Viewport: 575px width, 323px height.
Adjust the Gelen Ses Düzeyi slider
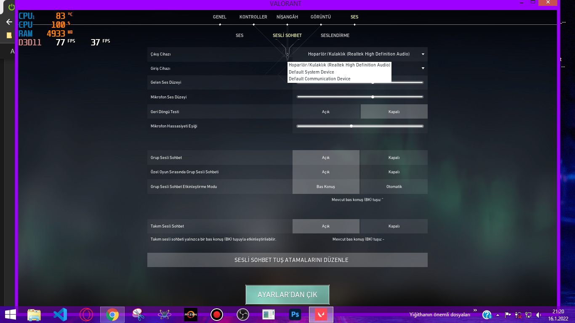point(360,82)
